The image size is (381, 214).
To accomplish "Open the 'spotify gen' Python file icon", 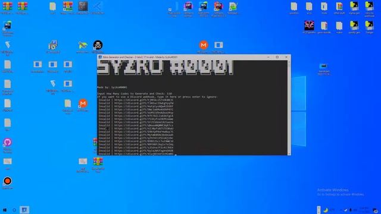I will pyautogui.click(x=354, y=26).
